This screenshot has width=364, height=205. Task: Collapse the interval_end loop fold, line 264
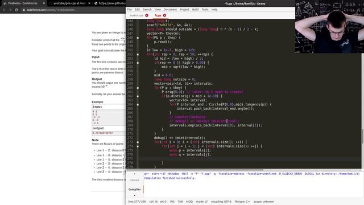(x=138, y=105)
